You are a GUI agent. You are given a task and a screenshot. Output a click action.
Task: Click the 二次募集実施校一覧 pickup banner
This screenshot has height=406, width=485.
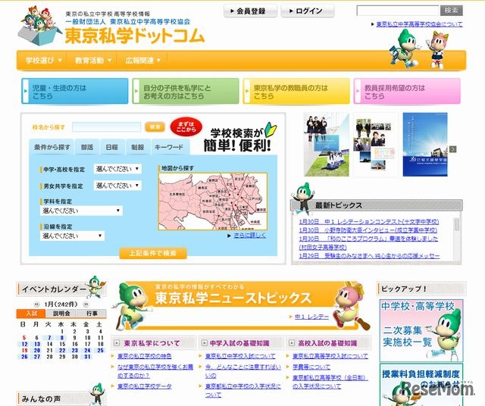pyautogui.click(x=421, y=330)
